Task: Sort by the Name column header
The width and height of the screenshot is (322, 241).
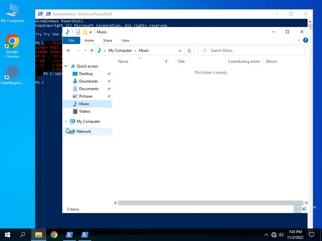Action: click(x=140, y=62)
